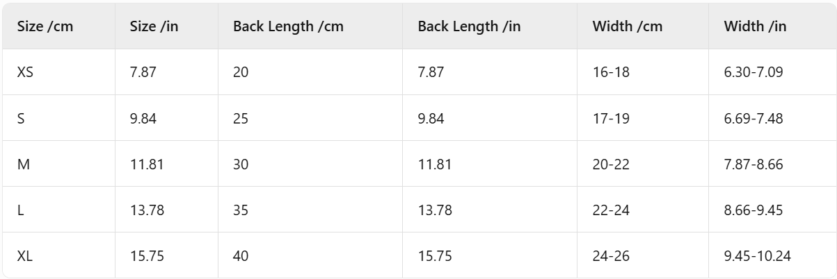Click the Width /in column header
837x279 pixels.
[x=756, y=27]
